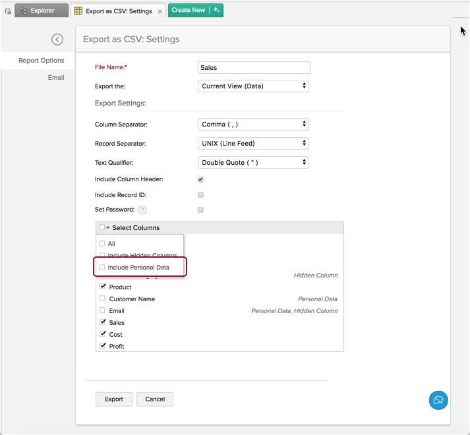Click the back arrow circle icon
470x435 pixels.
point(57,40)
